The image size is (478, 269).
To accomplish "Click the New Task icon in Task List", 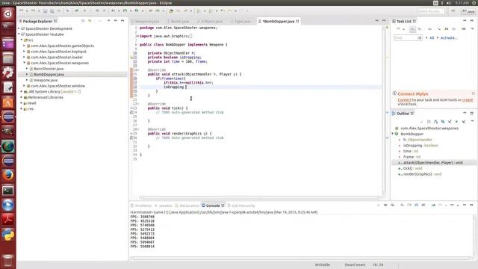I will pos(398,28).
